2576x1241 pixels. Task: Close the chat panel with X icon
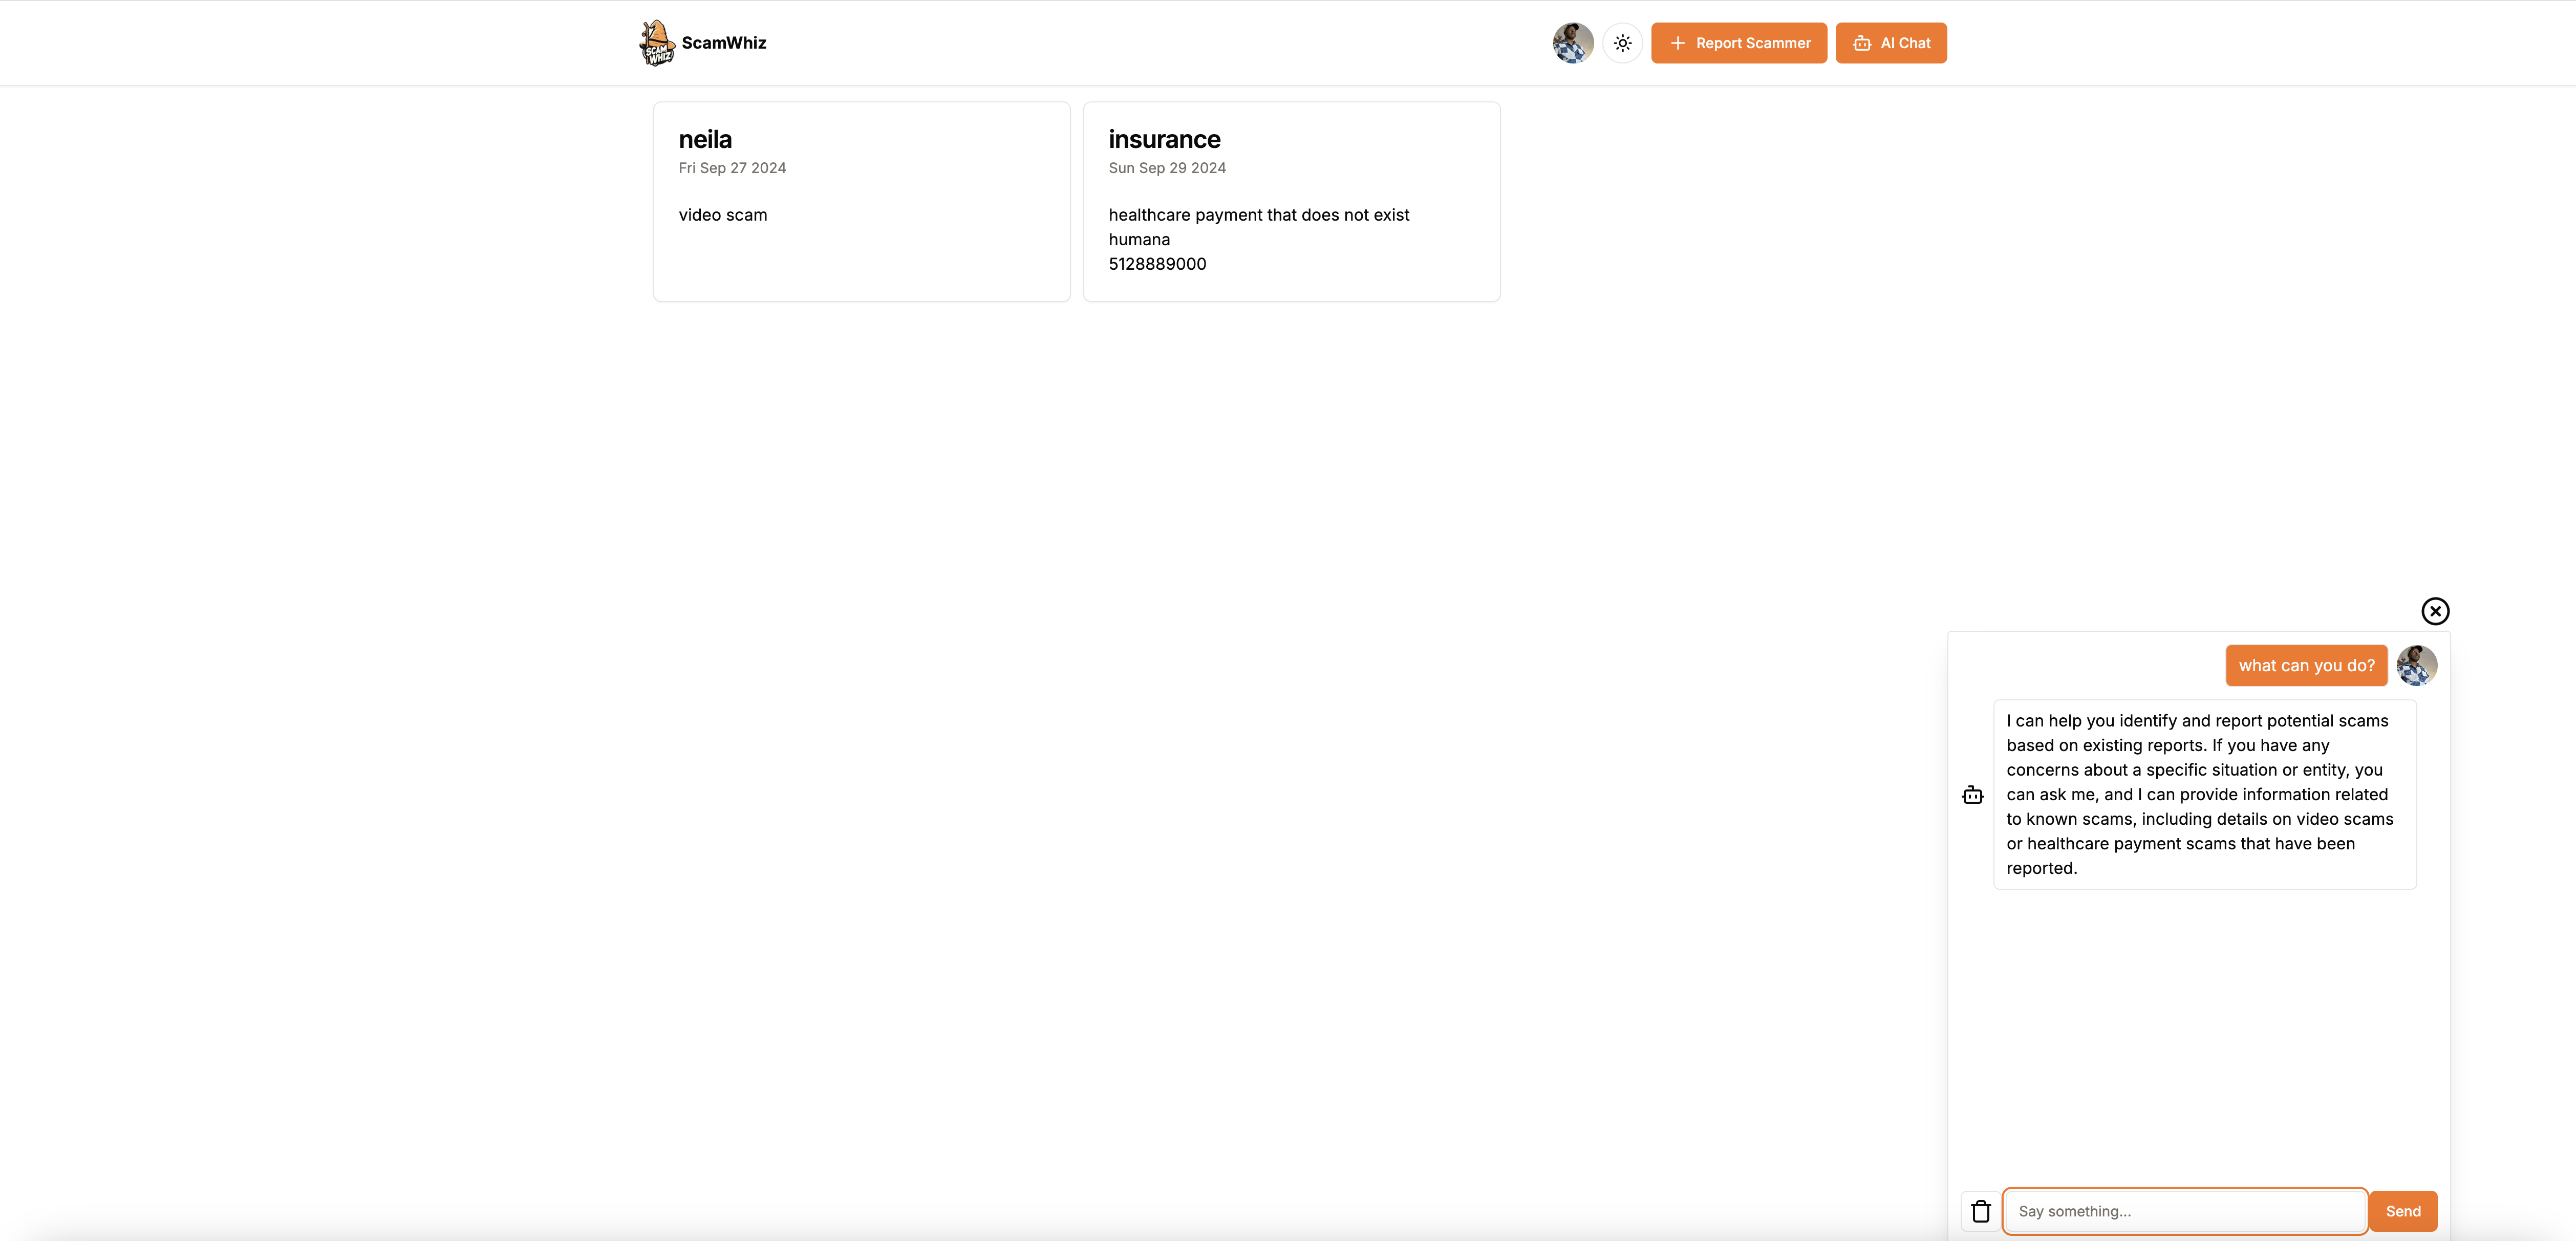coord(2434,611)
